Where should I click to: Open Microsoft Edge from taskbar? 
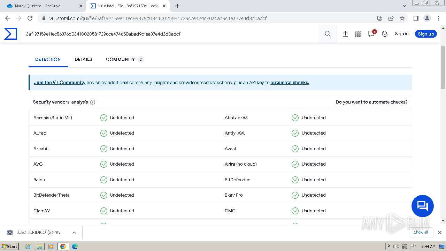pos(75,246)
